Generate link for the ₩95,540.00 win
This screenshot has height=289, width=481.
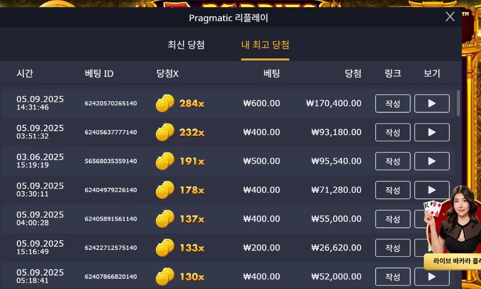click(393, 161)
